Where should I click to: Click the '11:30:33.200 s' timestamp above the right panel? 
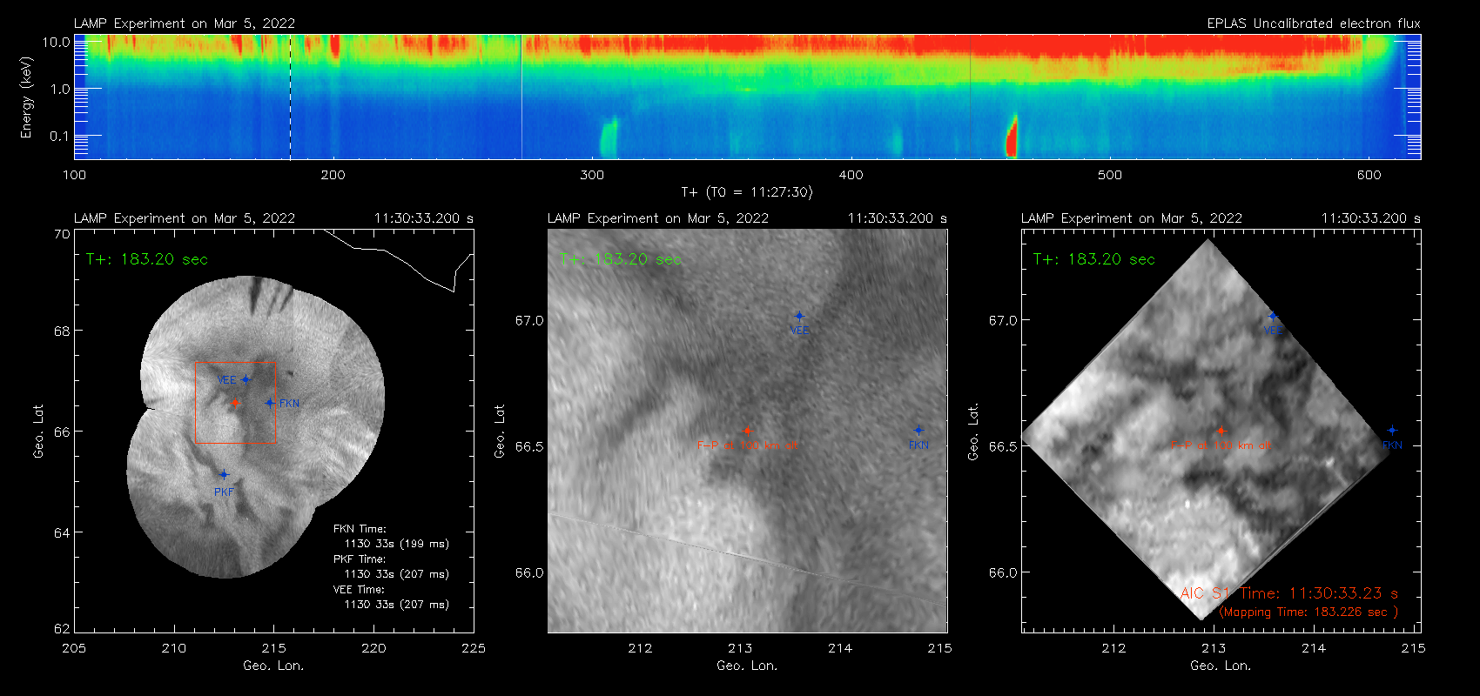[1371, 218]
